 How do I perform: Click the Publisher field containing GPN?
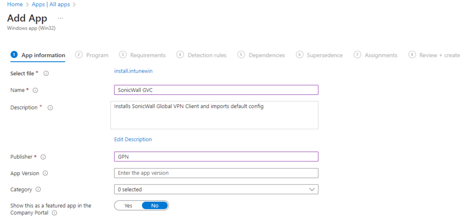click(216, 156)
